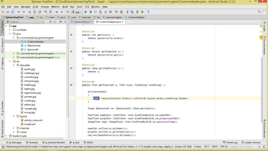Click the Debug app bug icon

[x=90, y=12]
